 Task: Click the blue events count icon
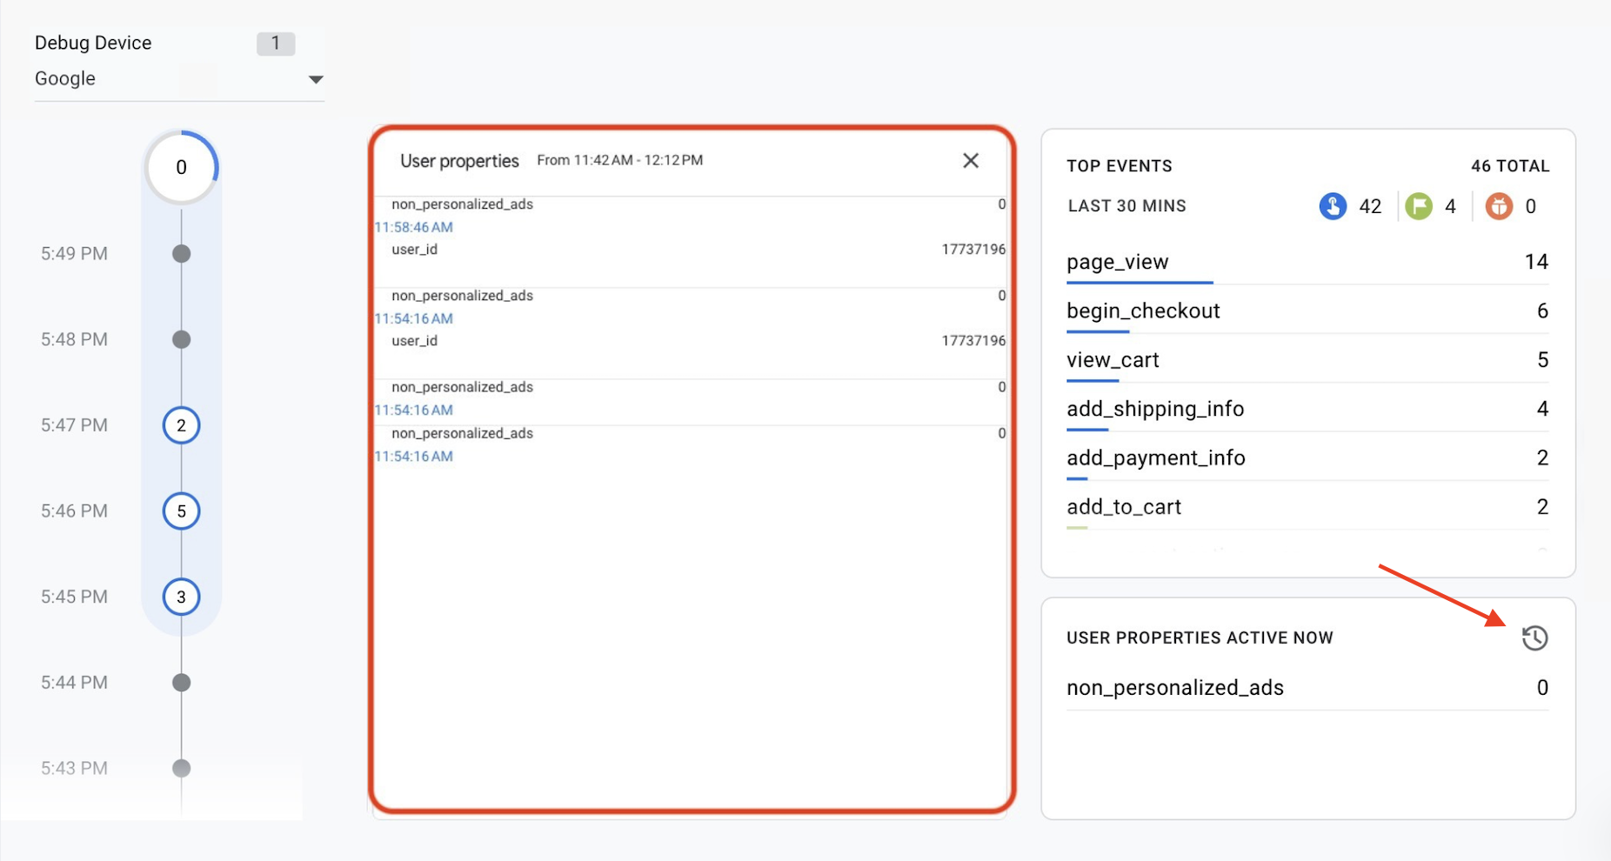[x=1332, y=206]
